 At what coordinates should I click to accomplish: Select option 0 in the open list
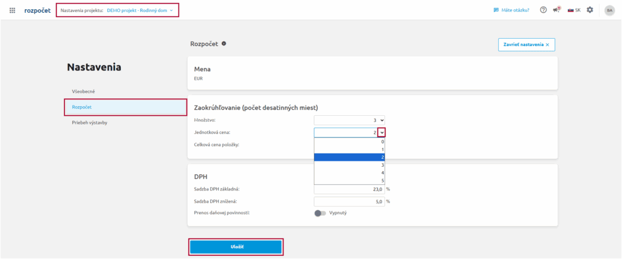point(349,141)
